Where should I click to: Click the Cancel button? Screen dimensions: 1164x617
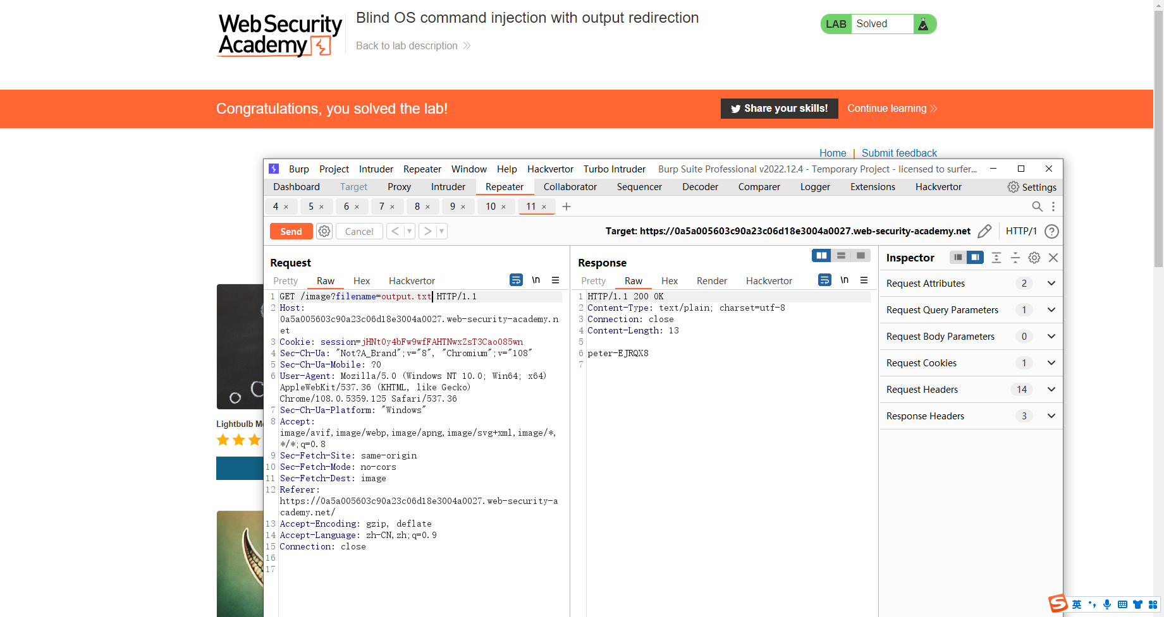359,232
